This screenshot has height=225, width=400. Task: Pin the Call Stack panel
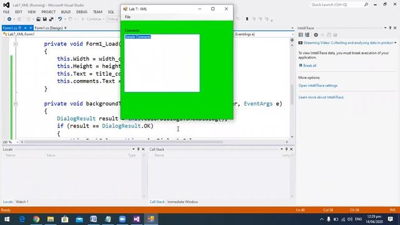[286, 149]
